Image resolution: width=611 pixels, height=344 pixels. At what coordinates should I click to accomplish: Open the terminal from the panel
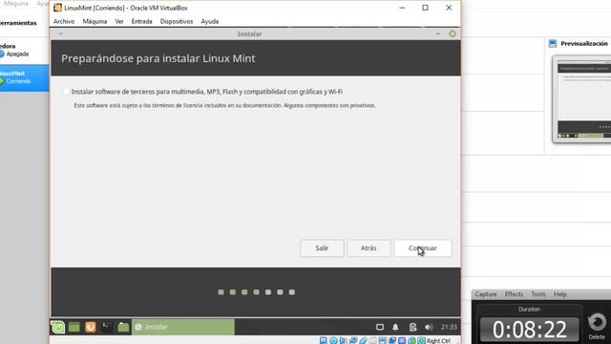pos(106,327)
